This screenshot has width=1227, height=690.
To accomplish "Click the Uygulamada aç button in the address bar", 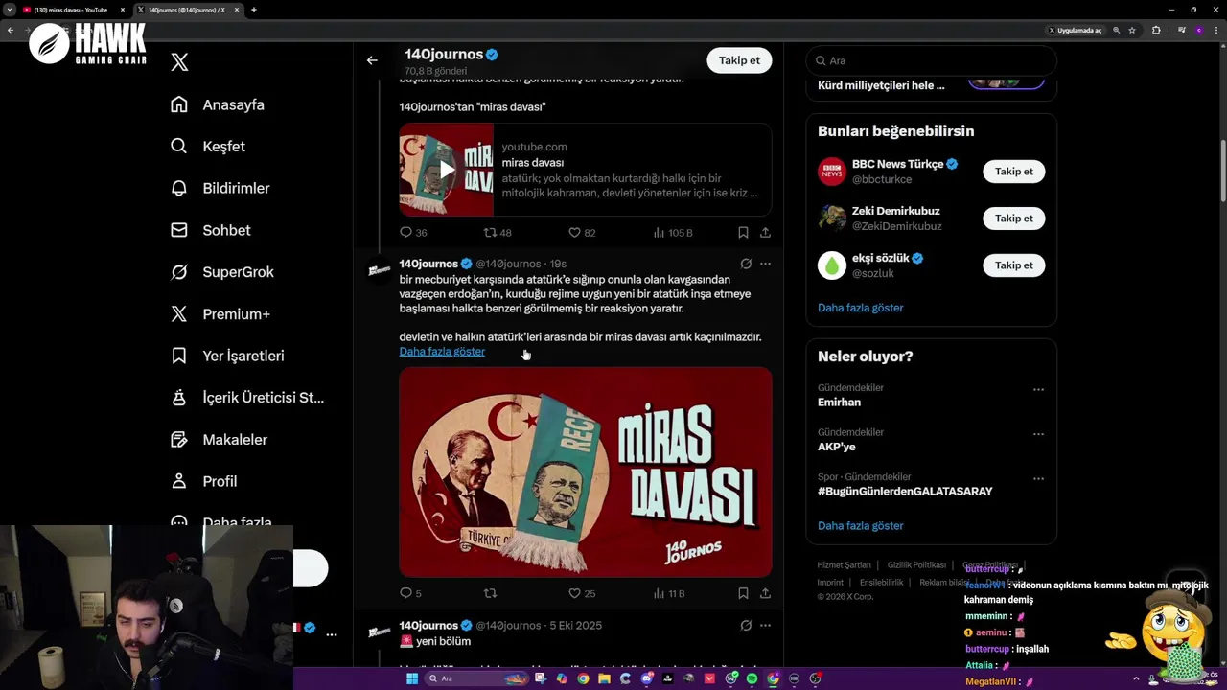I will 1075,31.
